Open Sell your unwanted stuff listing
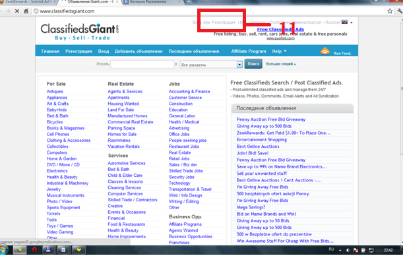Viewport: 403px width, 258px height. point(262,174)
